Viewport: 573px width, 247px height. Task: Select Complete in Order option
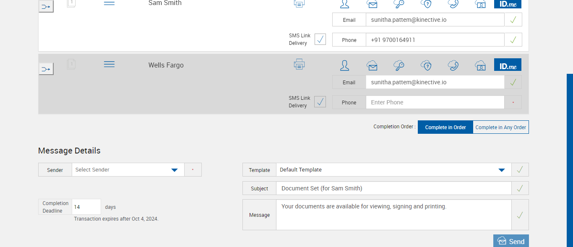445,127
